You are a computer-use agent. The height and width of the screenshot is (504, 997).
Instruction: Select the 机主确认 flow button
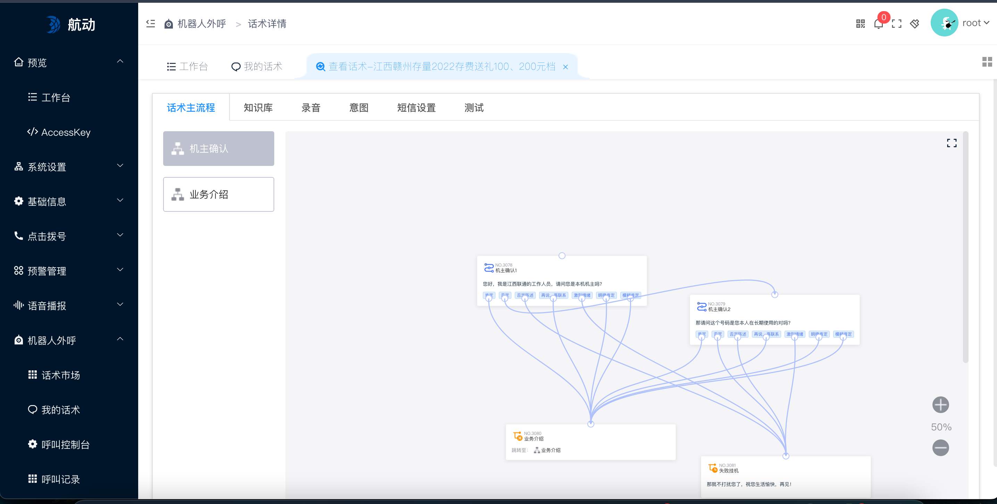click(218, 149)
